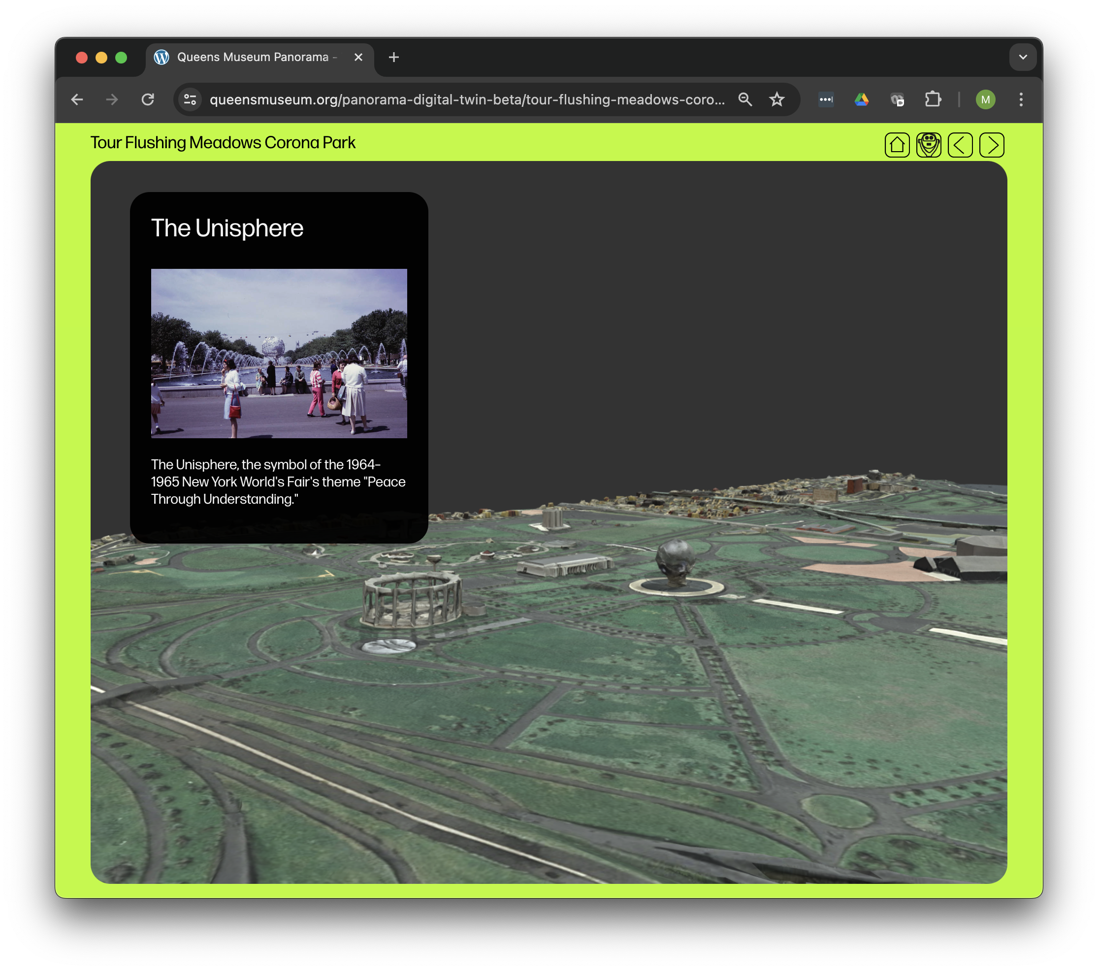This screenshot has height=971, width=1098.
Task: Open the Google Drive extension icon
Action: tap(862, 99)
